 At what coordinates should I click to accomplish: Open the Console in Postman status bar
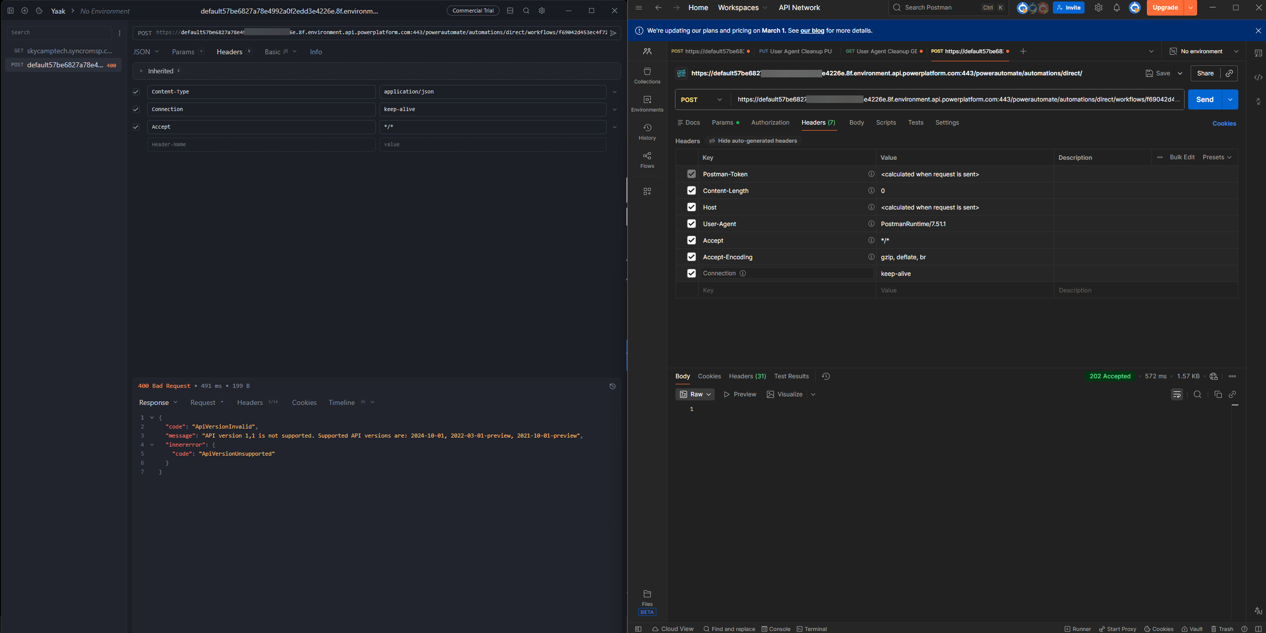tap(776, 628)
